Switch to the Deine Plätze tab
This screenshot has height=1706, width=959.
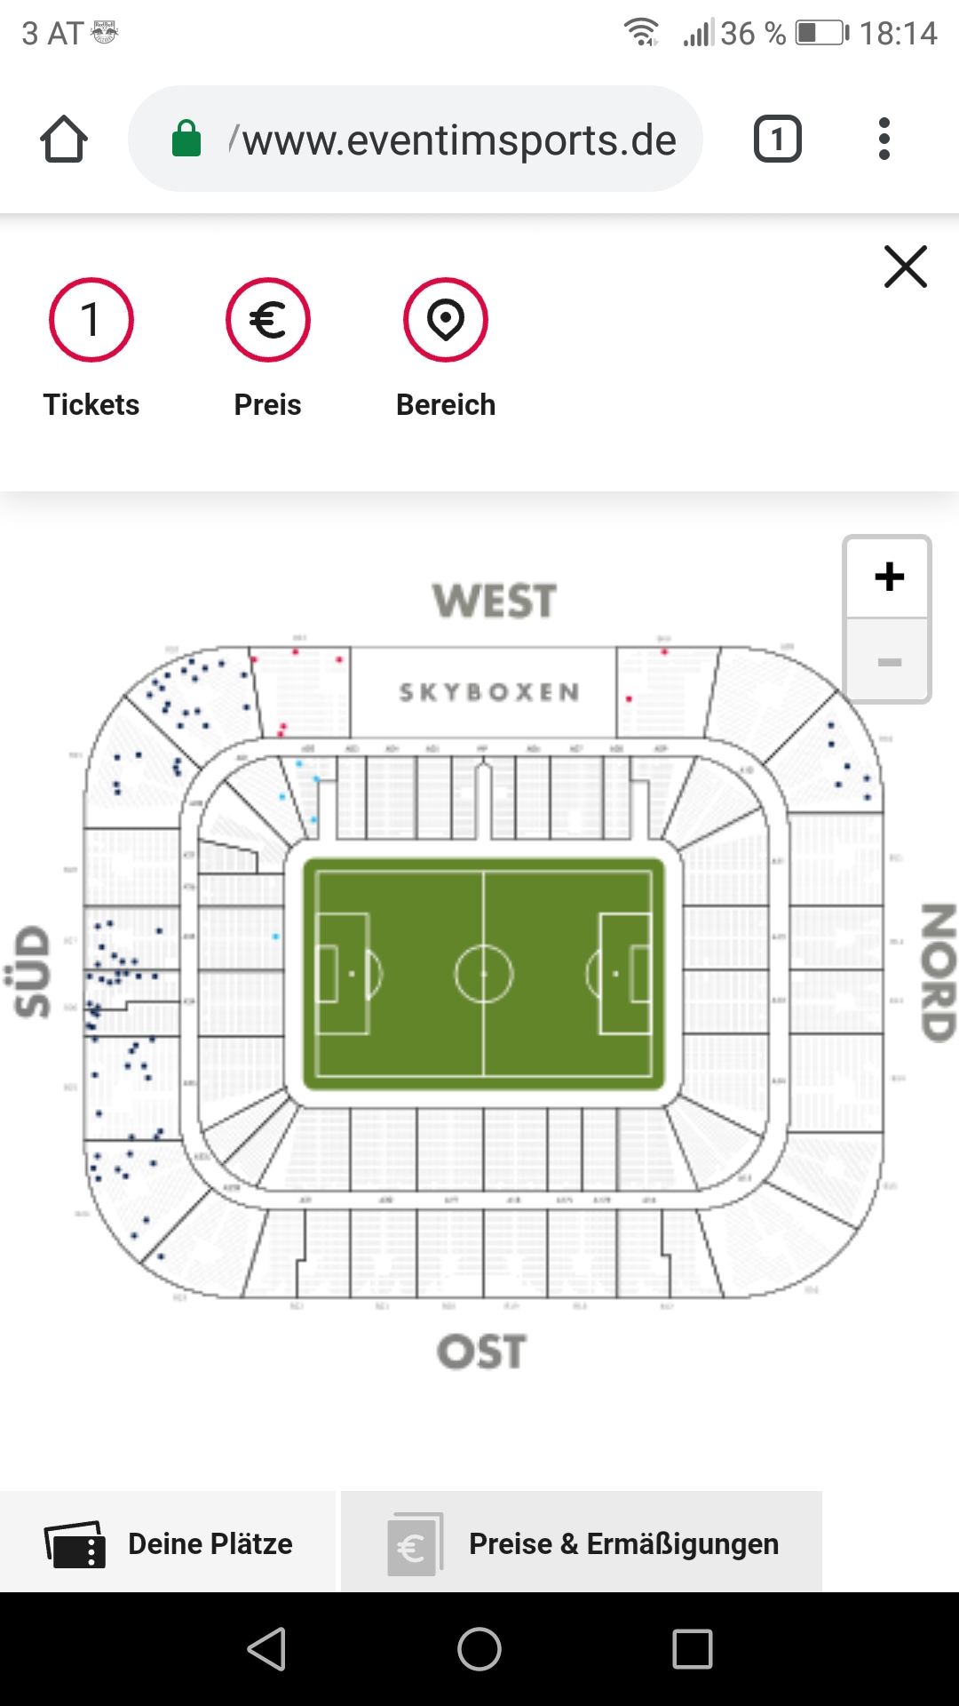pyautogui.click(x=169, y=1543)
